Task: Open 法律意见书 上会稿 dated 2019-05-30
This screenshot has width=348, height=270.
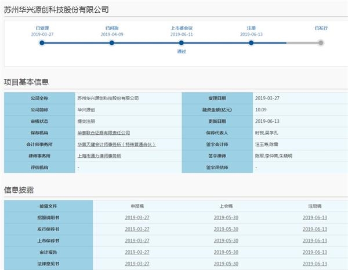Action: pyautogui.click(x=226, y=264)
